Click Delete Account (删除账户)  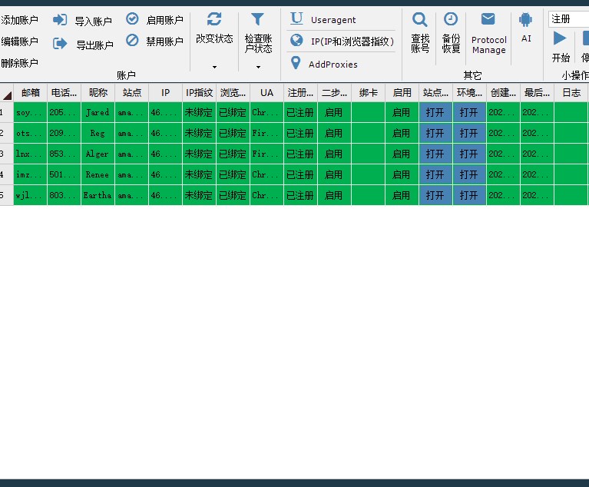coord(19,63)
